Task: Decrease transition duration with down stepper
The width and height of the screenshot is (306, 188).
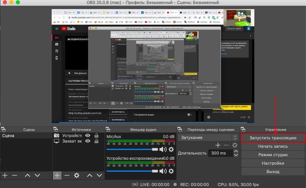Action: (236, 155)
